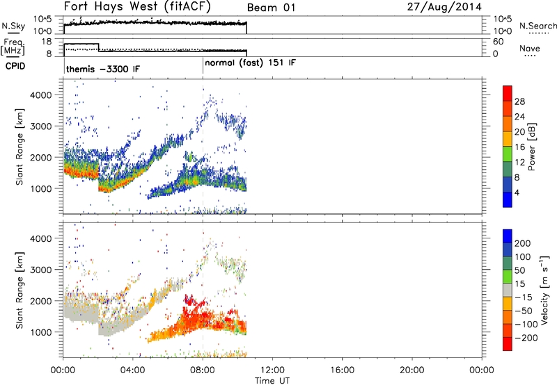557x385 pixels.
Task: Click the date '27/Aug/2014'
Action: [x=444, y=7]
